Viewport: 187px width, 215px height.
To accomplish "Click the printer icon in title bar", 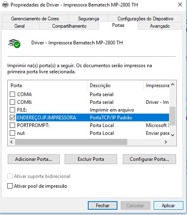I will [x=5, y=5].
